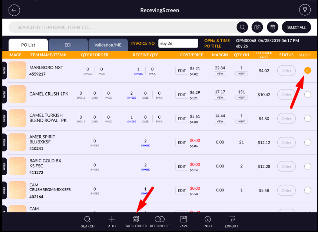318x232 pixels.
Task: Open the filter funnel icon
Action: (304, 10)
